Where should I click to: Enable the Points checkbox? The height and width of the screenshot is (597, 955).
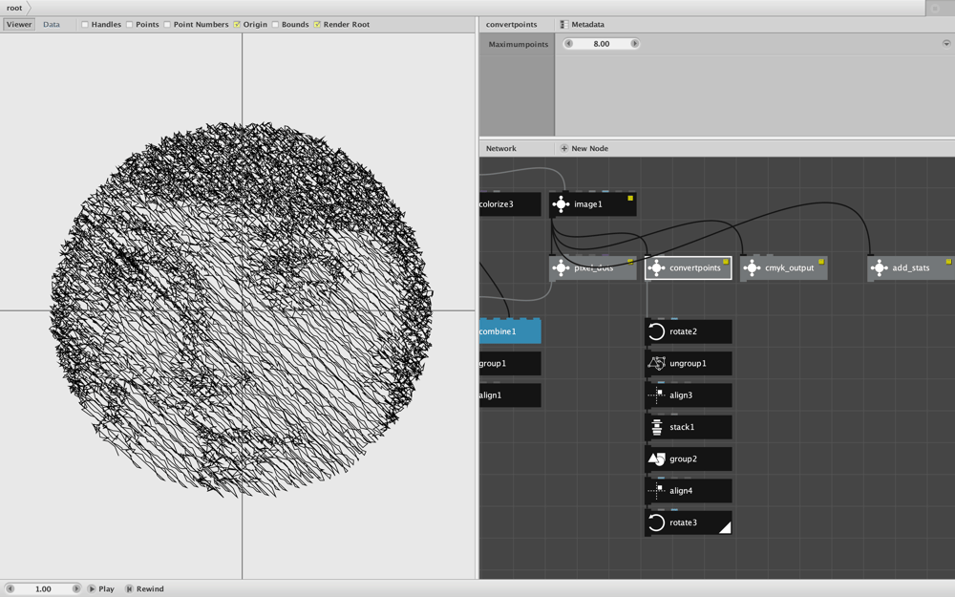(x=129, y=25)
